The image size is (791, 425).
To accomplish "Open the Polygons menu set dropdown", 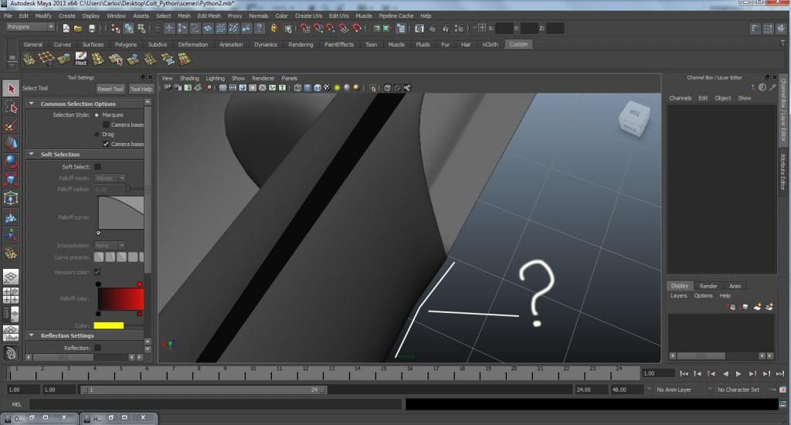I will pyautogui.click(x=30, y=27).
